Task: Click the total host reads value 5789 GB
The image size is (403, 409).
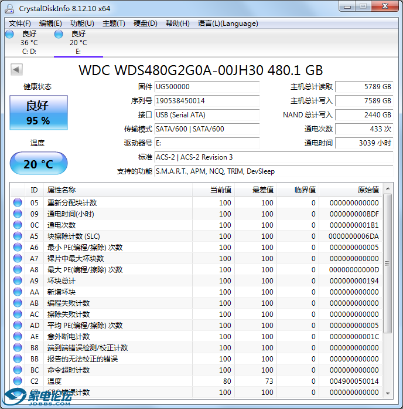Action: tap(364, 87)
